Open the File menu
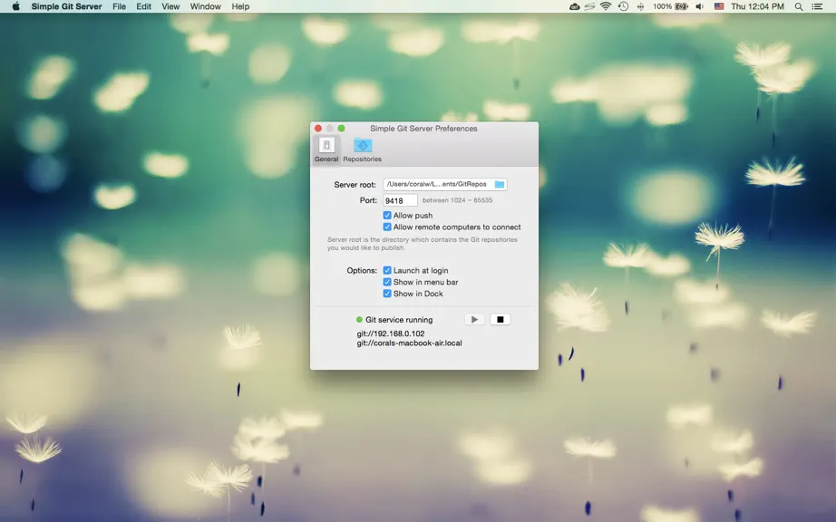The image size is (836, 522). point(120,6)
